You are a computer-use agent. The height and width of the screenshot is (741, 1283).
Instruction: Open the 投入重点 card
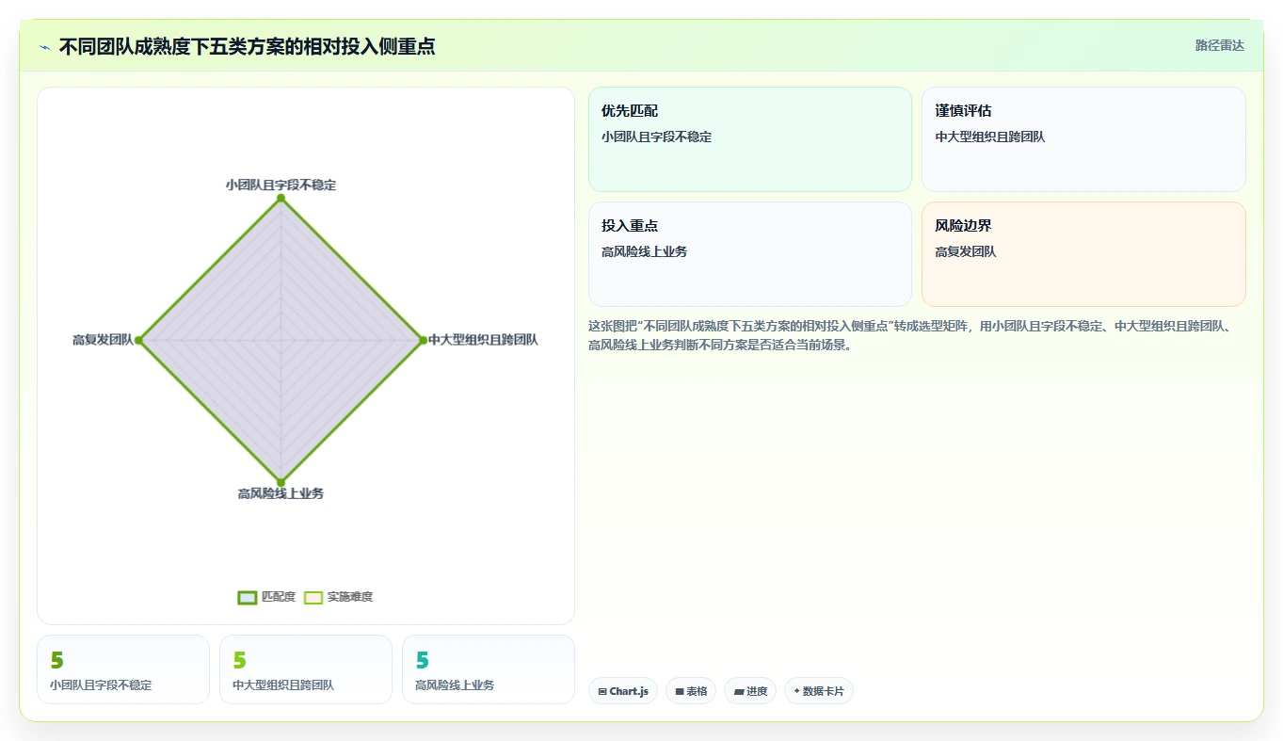click(x=750, y=254)
